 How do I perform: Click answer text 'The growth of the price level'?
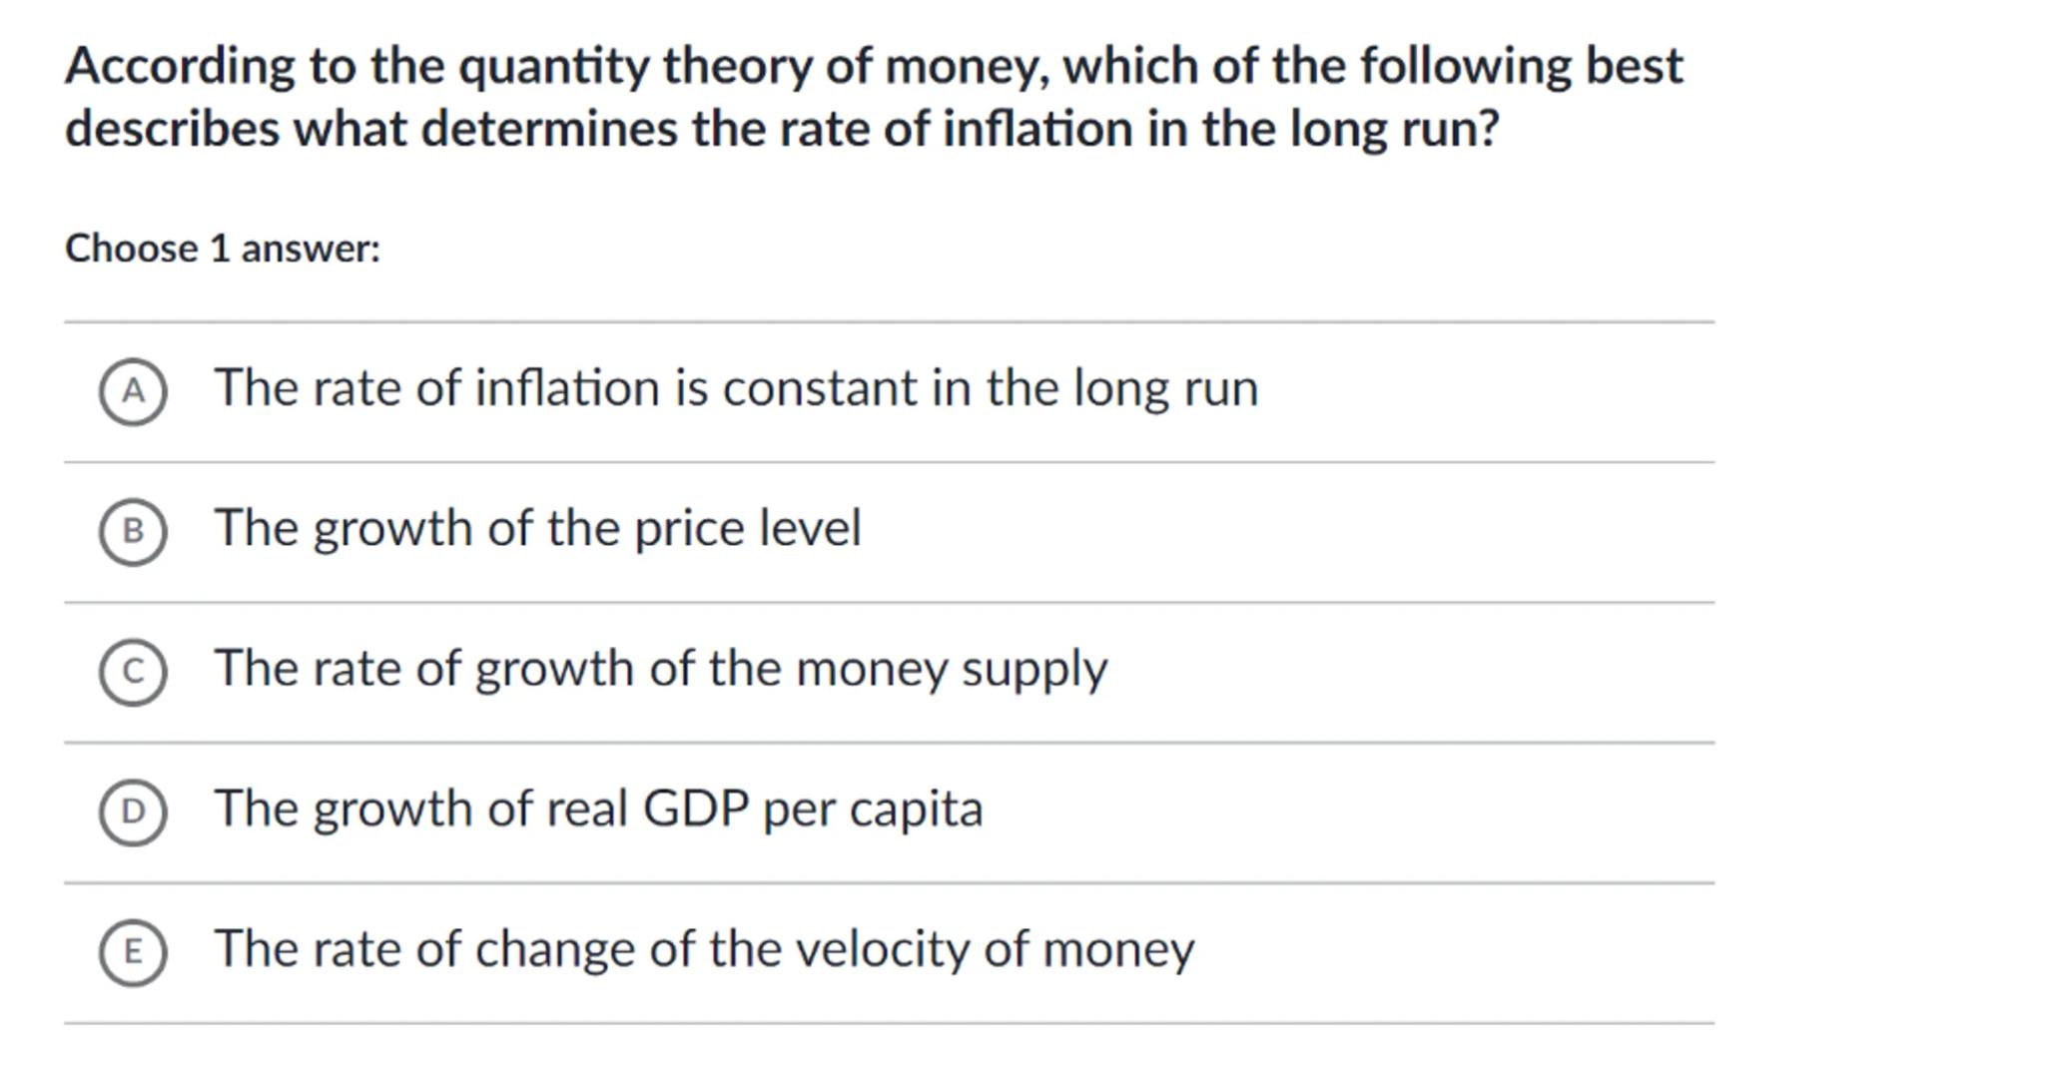(x=537, y=528)
